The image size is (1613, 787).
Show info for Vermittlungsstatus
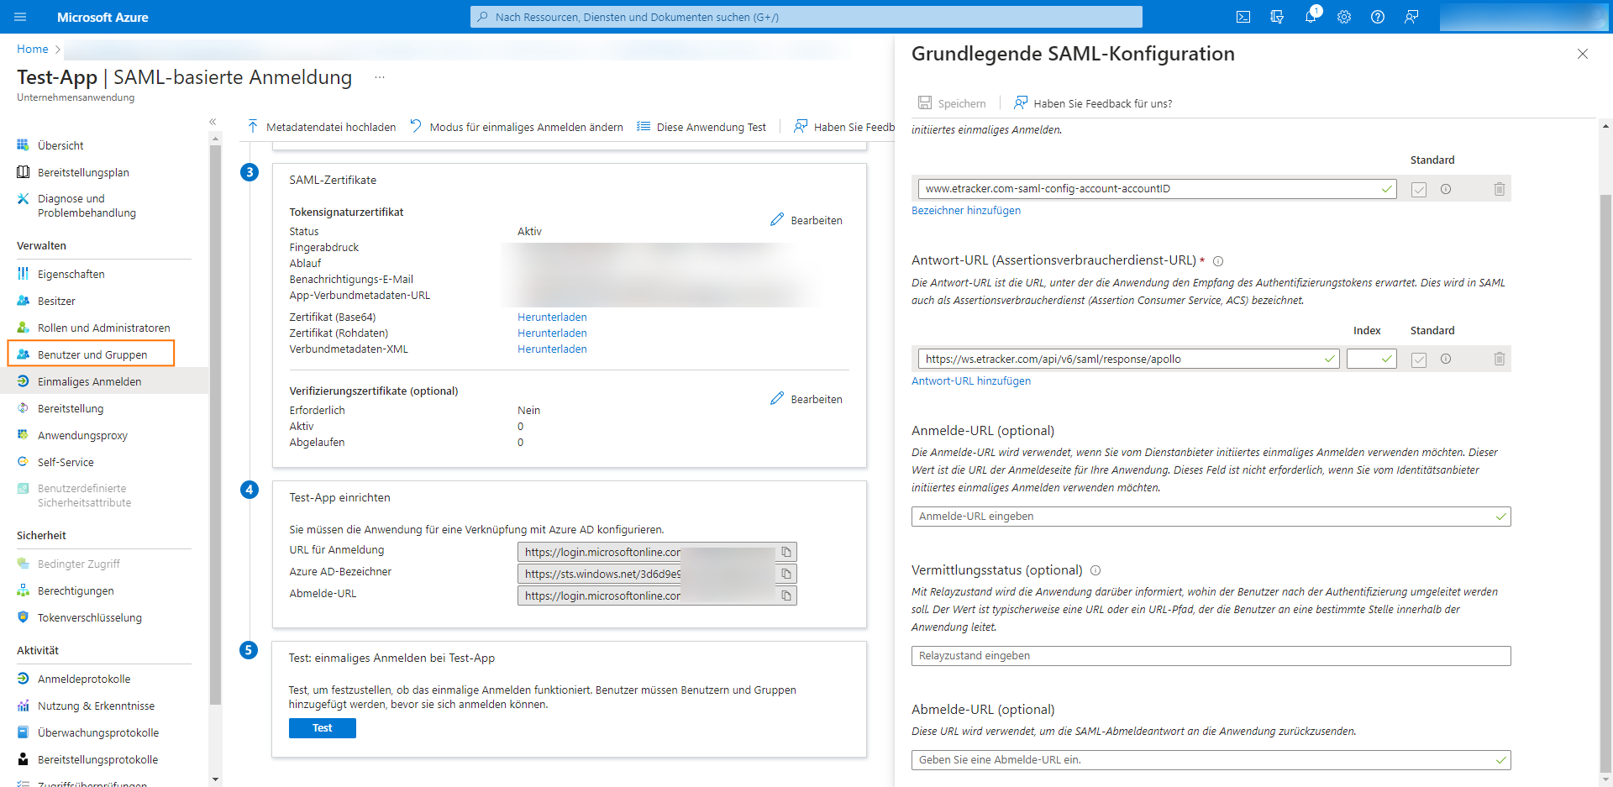1095,570
